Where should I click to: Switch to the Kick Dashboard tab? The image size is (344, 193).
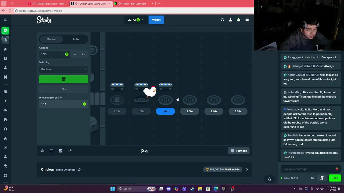[x=134, y=4]
